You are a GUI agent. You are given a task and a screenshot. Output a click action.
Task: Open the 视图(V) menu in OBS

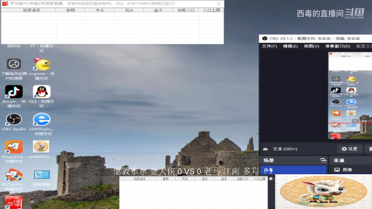311,46
